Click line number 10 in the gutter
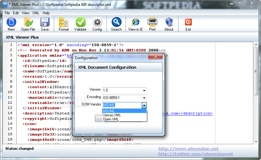261x160 pixels. pos(10,92)
